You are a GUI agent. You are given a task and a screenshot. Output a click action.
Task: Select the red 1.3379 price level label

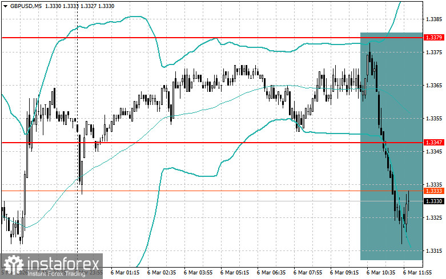point(434,38)
